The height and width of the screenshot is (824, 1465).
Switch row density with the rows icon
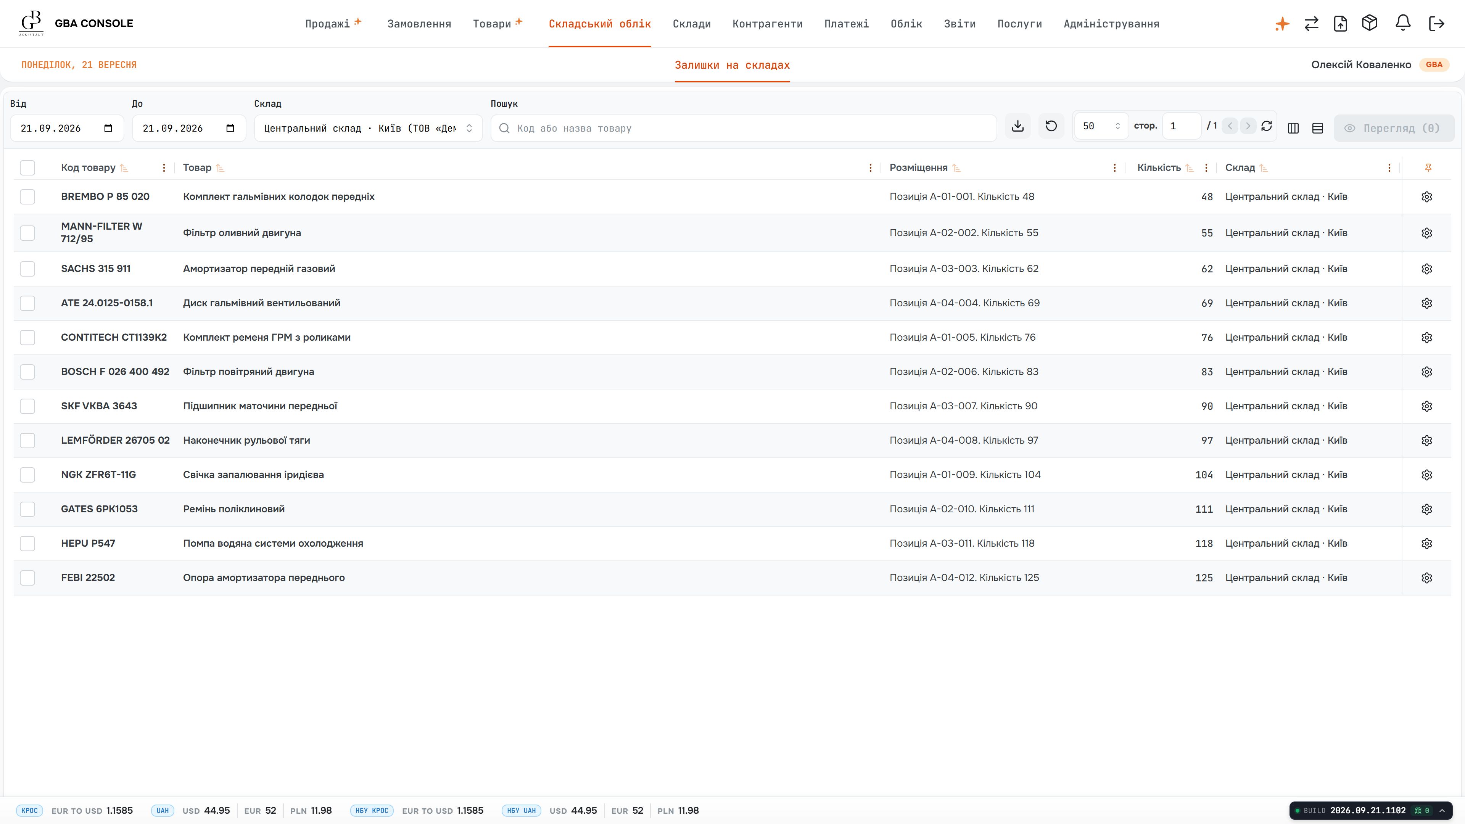[x=1318, y=129]
